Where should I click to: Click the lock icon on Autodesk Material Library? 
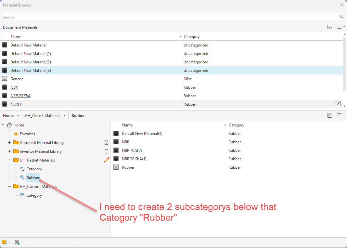tap(106, 142)
